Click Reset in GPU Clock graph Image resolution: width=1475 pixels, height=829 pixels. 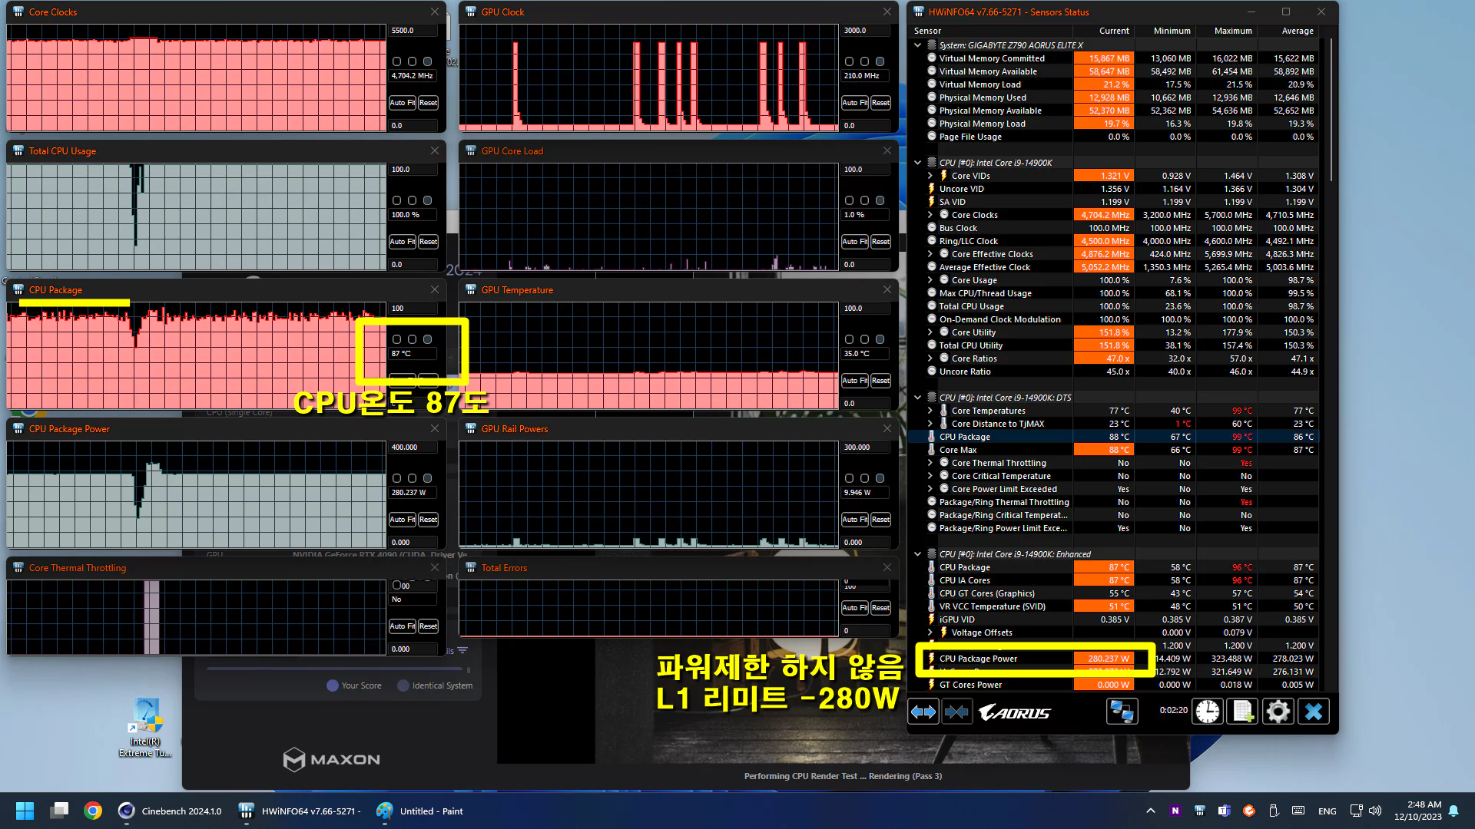point(880,103)
